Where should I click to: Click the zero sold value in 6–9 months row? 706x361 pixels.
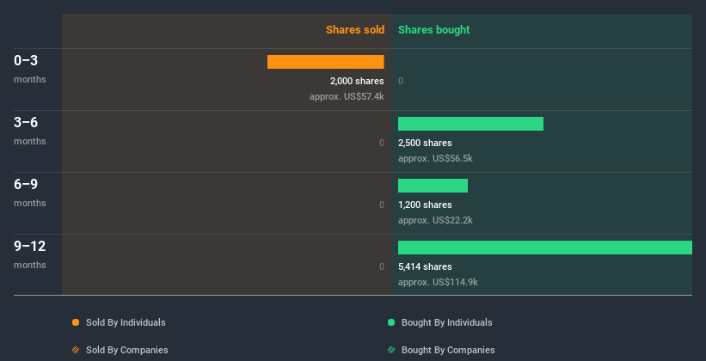coord(382,205)
